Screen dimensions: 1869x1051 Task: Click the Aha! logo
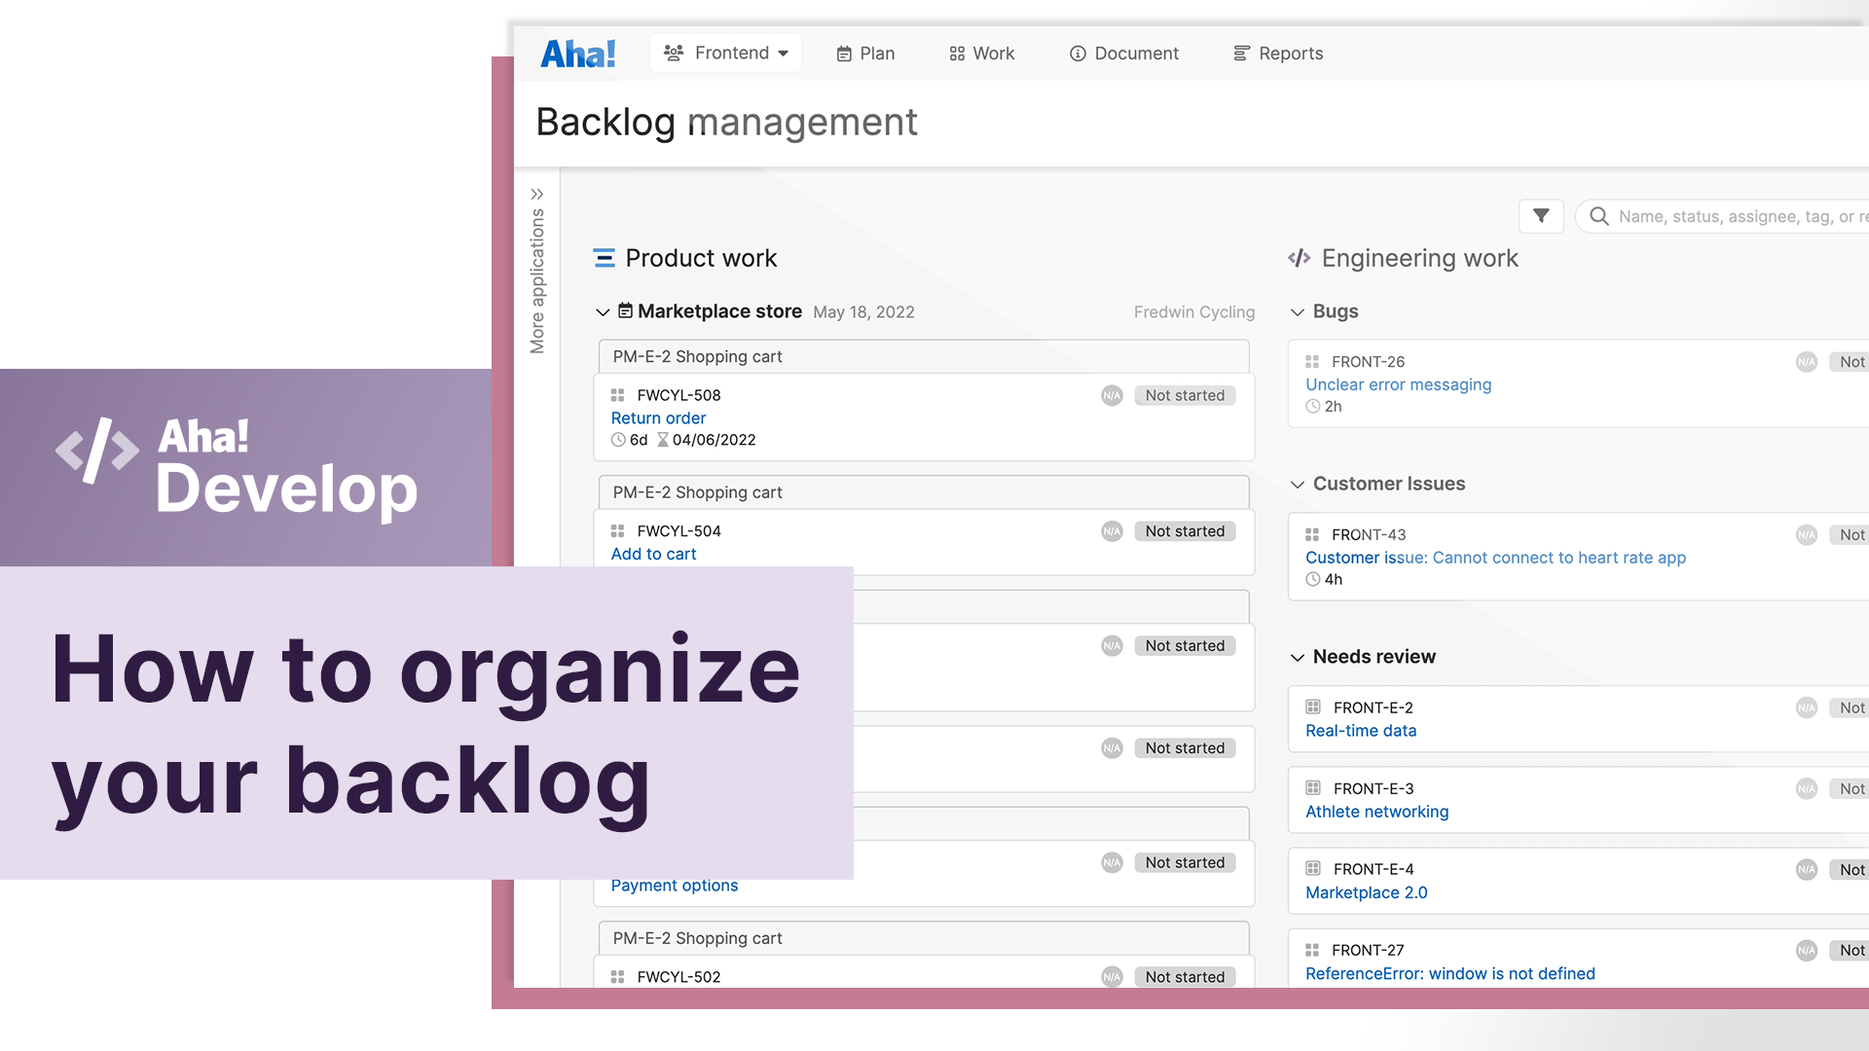tap(578, 54)
